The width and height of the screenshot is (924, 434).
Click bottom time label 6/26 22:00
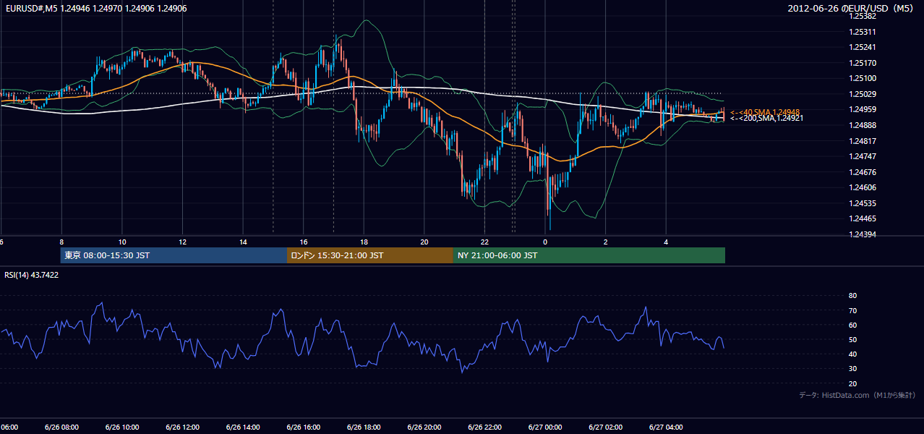tap(484, 427)
